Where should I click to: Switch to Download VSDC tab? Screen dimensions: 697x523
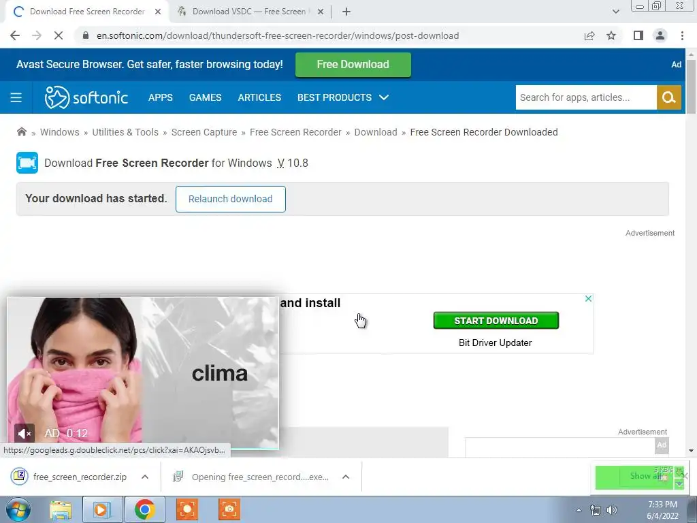[x=248, y=12]
